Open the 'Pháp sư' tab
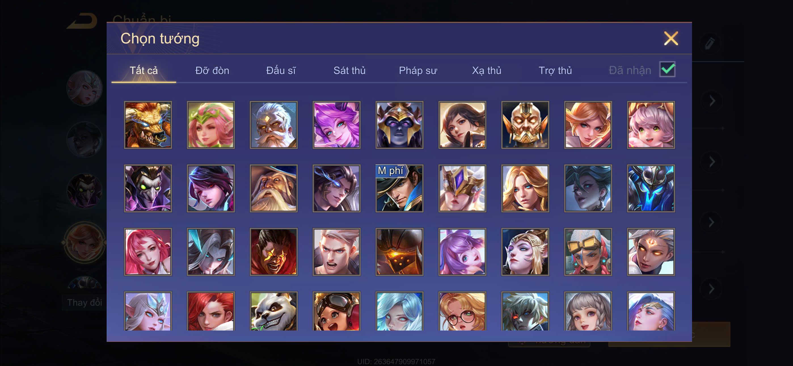 [418, 71]
